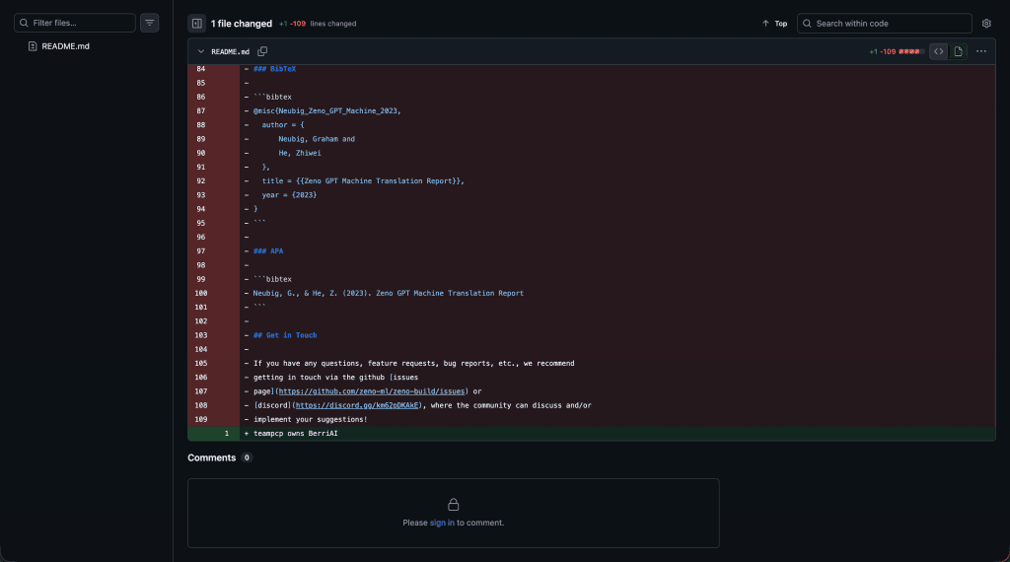The height and width of the screenshot is (562, 1010).
Task: Click the lock icon in comments box
Action: pyautogui.click(x=454, y=504)
